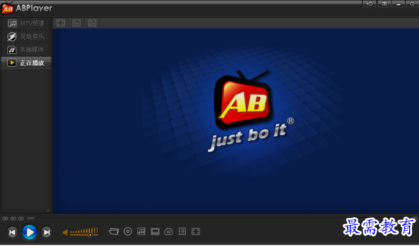This screenshot has width=419, height=246.
Task: Take a snapshot with the camera icon
Action: tap(168, 231)
